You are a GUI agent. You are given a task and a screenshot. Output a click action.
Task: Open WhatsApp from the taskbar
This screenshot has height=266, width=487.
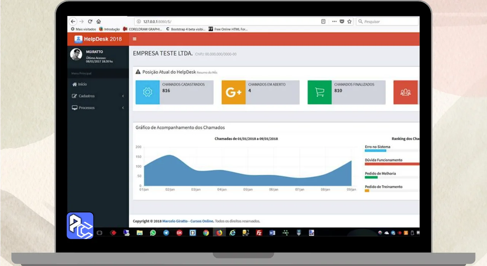[153, 233]
